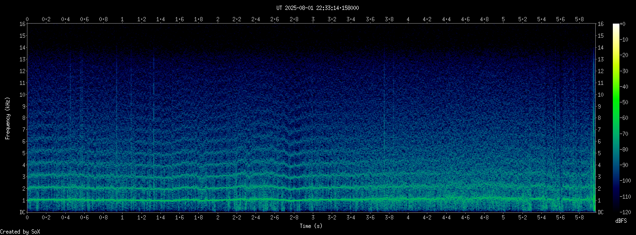Image resolution: width=636 pixels, height=235 pixels.
Task: Click "DC" on the right frequency axis
Action: click(x=601, y=212)
